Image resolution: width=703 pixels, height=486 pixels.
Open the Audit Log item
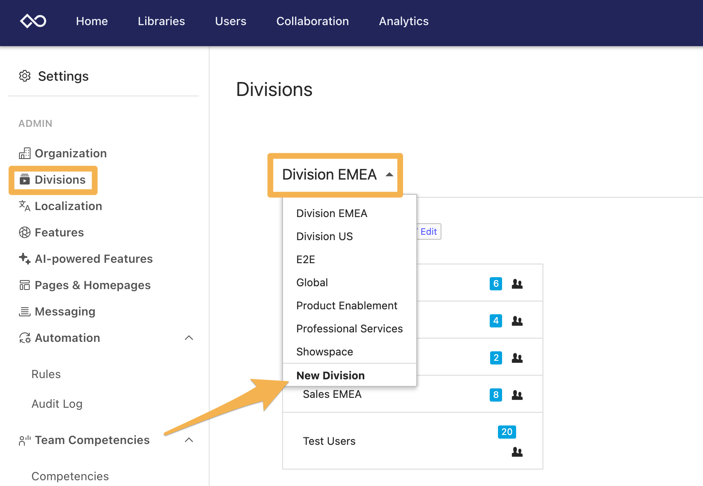point(57,404)
